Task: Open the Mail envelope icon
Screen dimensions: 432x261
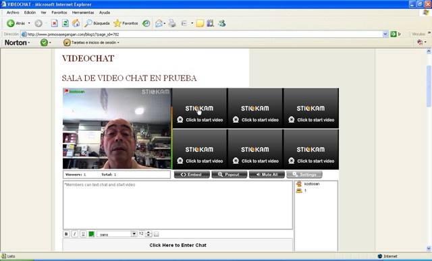Action: pyautogui.click(x=159, y=24)
